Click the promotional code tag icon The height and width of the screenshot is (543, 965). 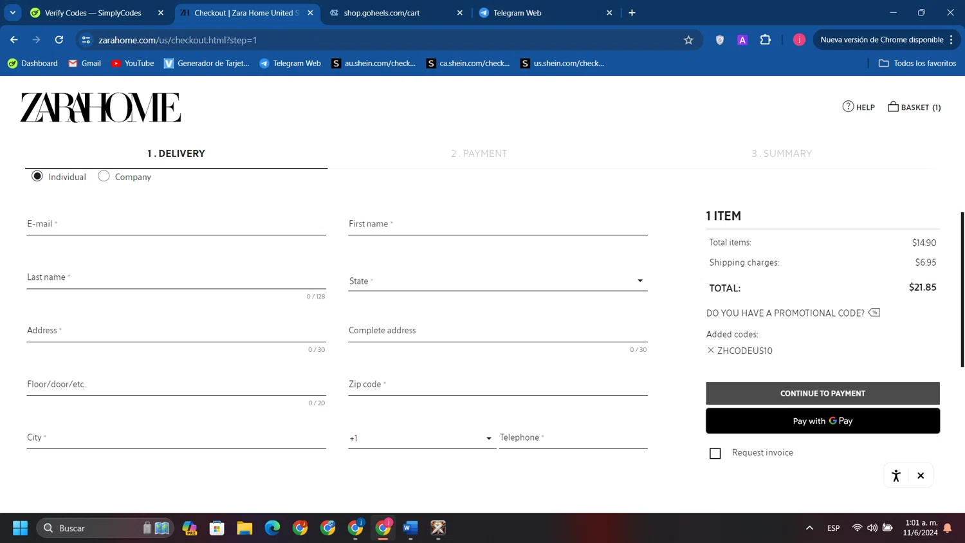click(874, 313)
